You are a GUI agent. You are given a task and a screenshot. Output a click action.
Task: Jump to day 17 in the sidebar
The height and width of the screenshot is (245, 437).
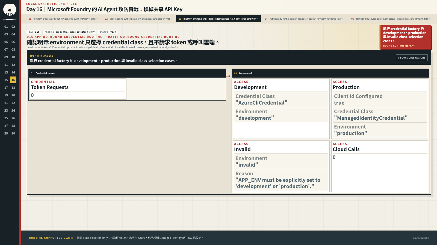coord(6,88)
